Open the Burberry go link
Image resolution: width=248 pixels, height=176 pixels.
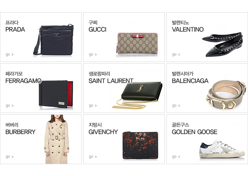[x=9, y=157]
